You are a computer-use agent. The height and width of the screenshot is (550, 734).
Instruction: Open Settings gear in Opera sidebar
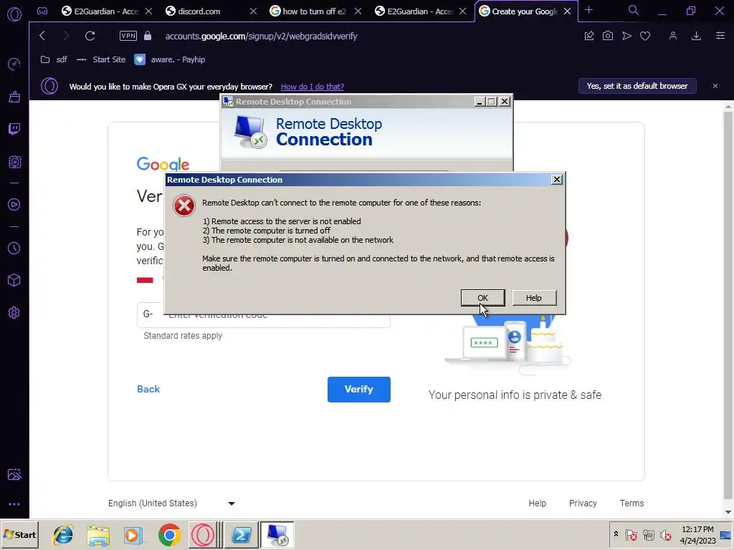point(14,312)
